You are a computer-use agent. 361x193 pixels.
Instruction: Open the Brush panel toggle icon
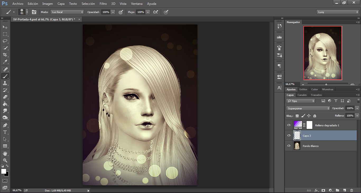(34, 12)
